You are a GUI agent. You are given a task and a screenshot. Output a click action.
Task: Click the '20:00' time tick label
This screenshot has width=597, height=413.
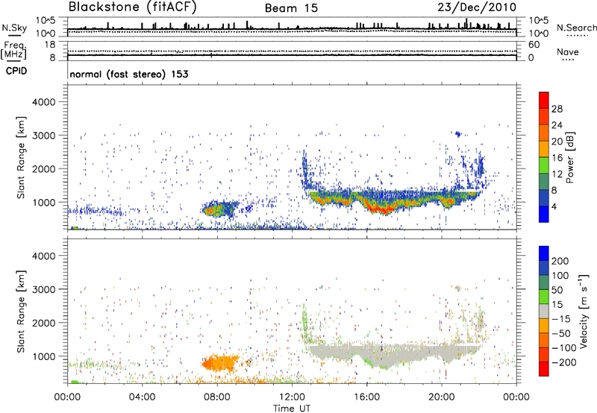pos(441,397)
